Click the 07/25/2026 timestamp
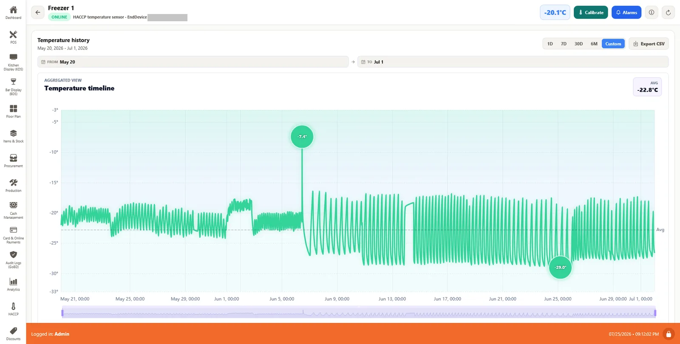This screenshot has height=344, width=680. pyautogui.click(x=634, y=334)
